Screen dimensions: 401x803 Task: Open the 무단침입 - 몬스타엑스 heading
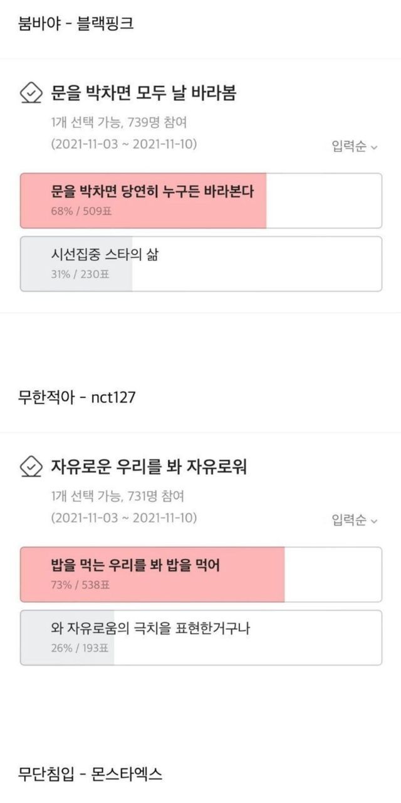[x=90, y=774]
